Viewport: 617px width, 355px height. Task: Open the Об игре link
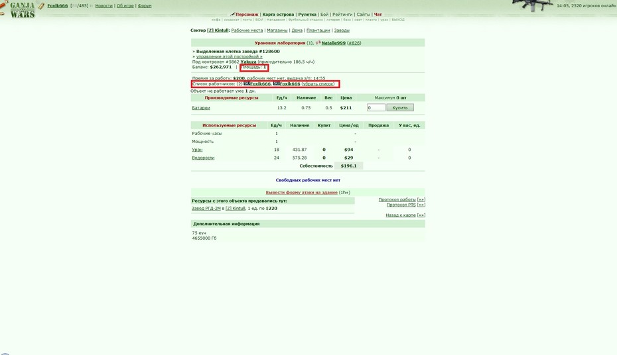click(x=125, y=6)
